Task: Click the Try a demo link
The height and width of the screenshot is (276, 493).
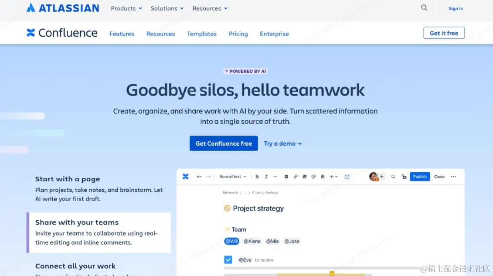Action: 282,143
